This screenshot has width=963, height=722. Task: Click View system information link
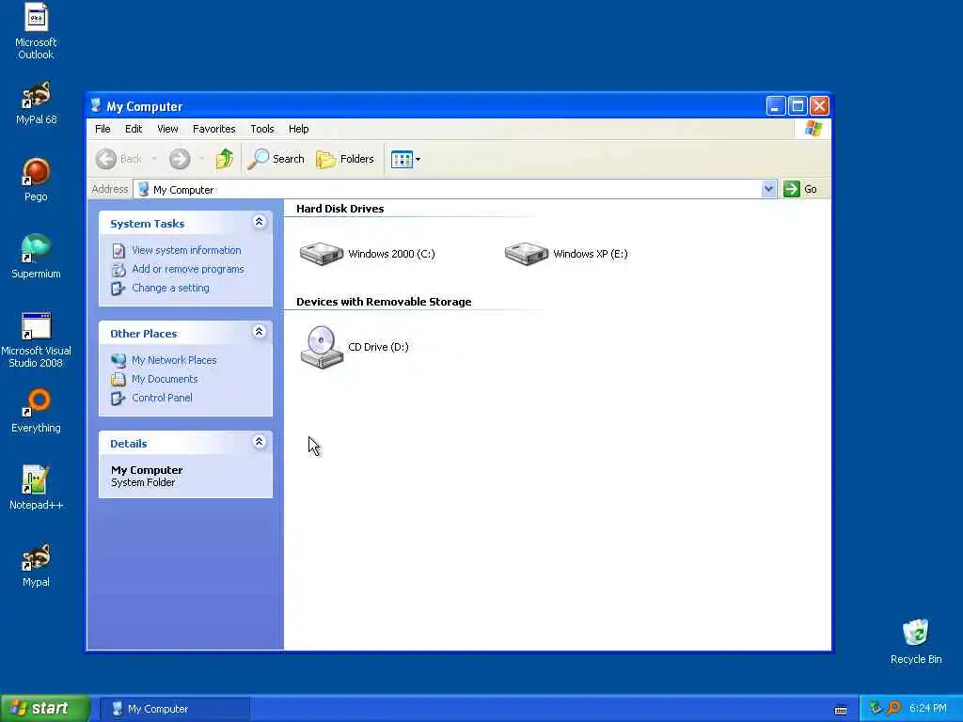pos(186,250)
